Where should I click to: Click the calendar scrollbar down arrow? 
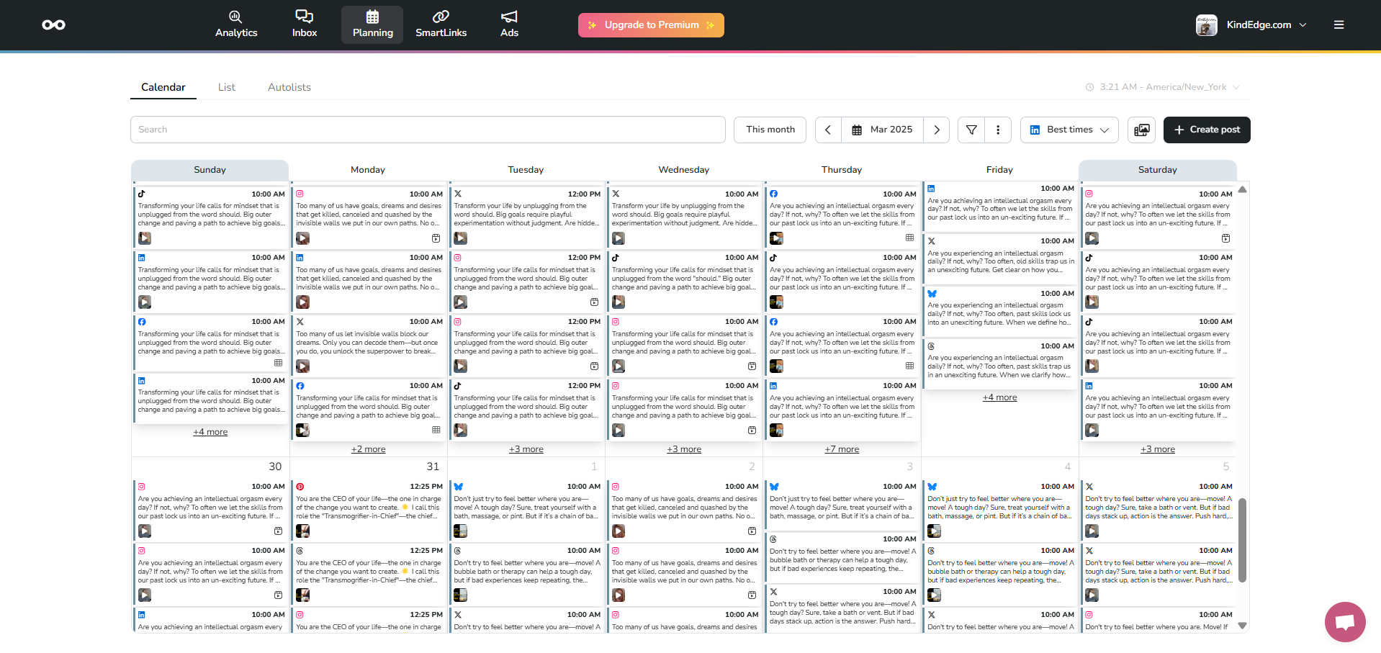[1242, 626]
